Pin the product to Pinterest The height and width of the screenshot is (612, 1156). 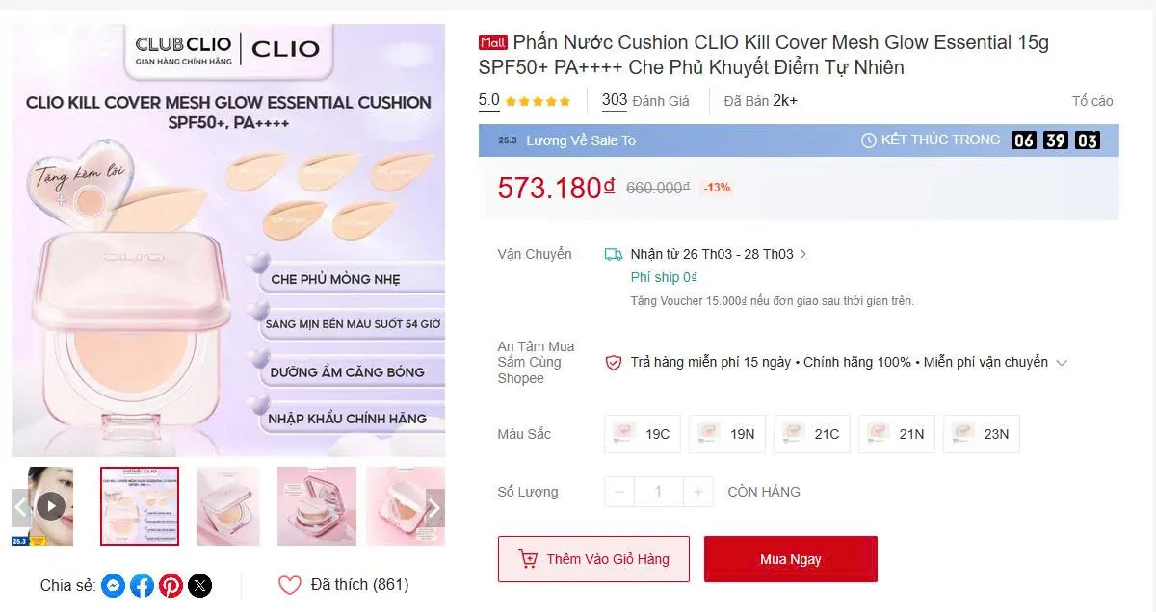pos(171,584)
